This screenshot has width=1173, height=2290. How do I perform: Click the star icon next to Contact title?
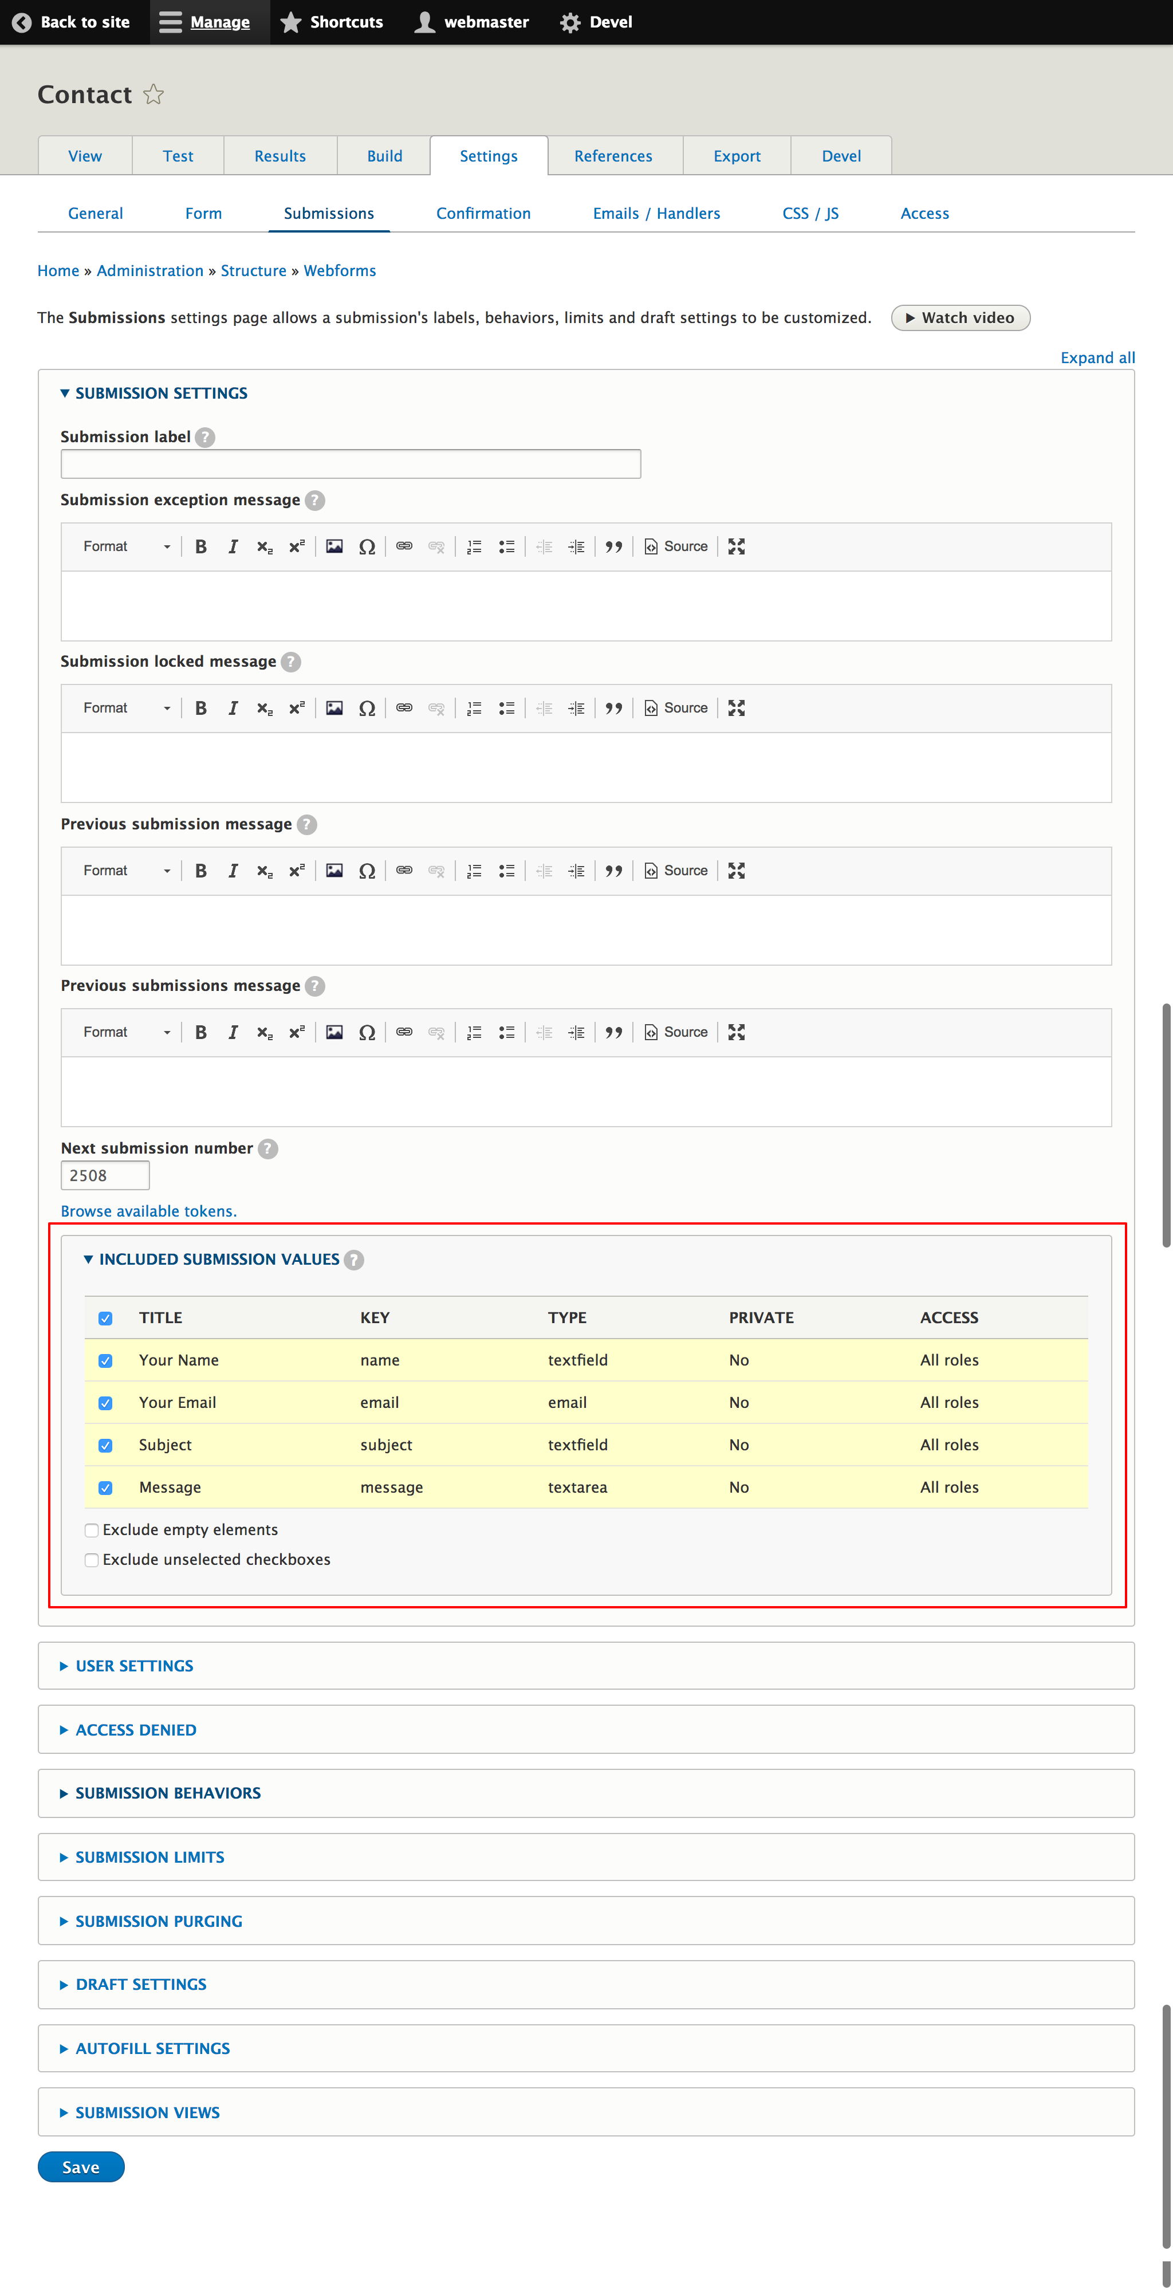153,95
